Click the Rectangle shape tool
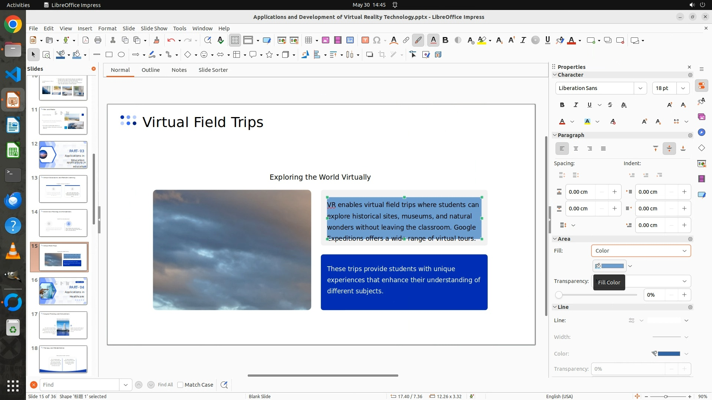Image resolution: width=712 pixels, height=400 pixels. click(x=109, y=55)
